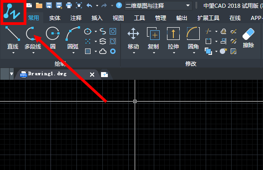Select the donut ring tool
Screen dimensions: 263x170
(x=113, y=51)
